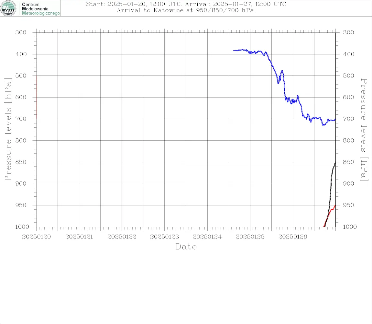Click the left axis 600 label
Viewport: 372px width, 324px height.
(21, 97)
